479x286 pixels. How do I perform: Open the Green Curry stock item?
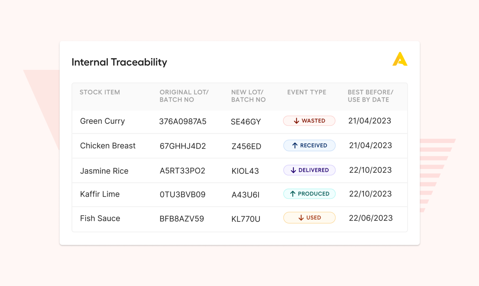(x=103, y=121)
